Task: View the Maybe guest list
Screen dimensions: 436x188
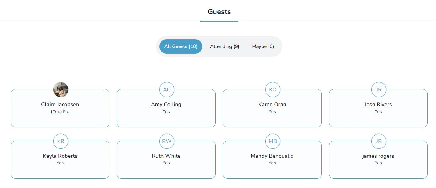Action: point(263,46)
